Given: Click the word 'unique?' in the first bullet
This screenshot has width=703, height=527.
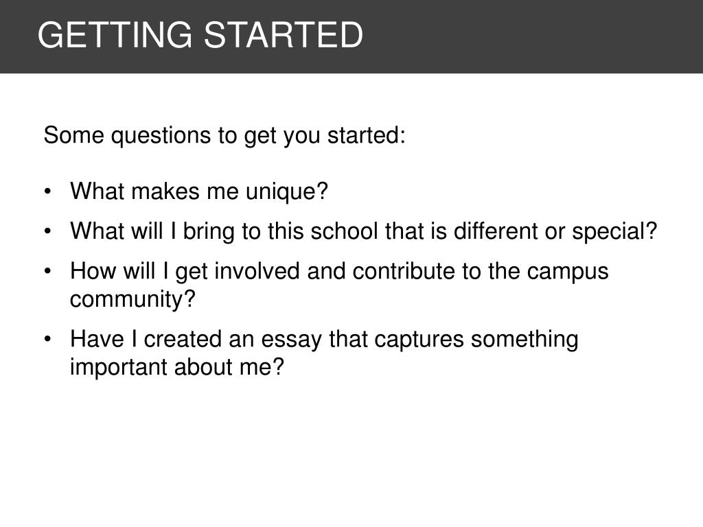Looking at the screenshot, I should pyautogui.click(x=287, y=192).
